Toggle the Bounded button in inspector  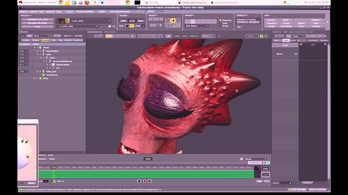(x=311, y=36)
